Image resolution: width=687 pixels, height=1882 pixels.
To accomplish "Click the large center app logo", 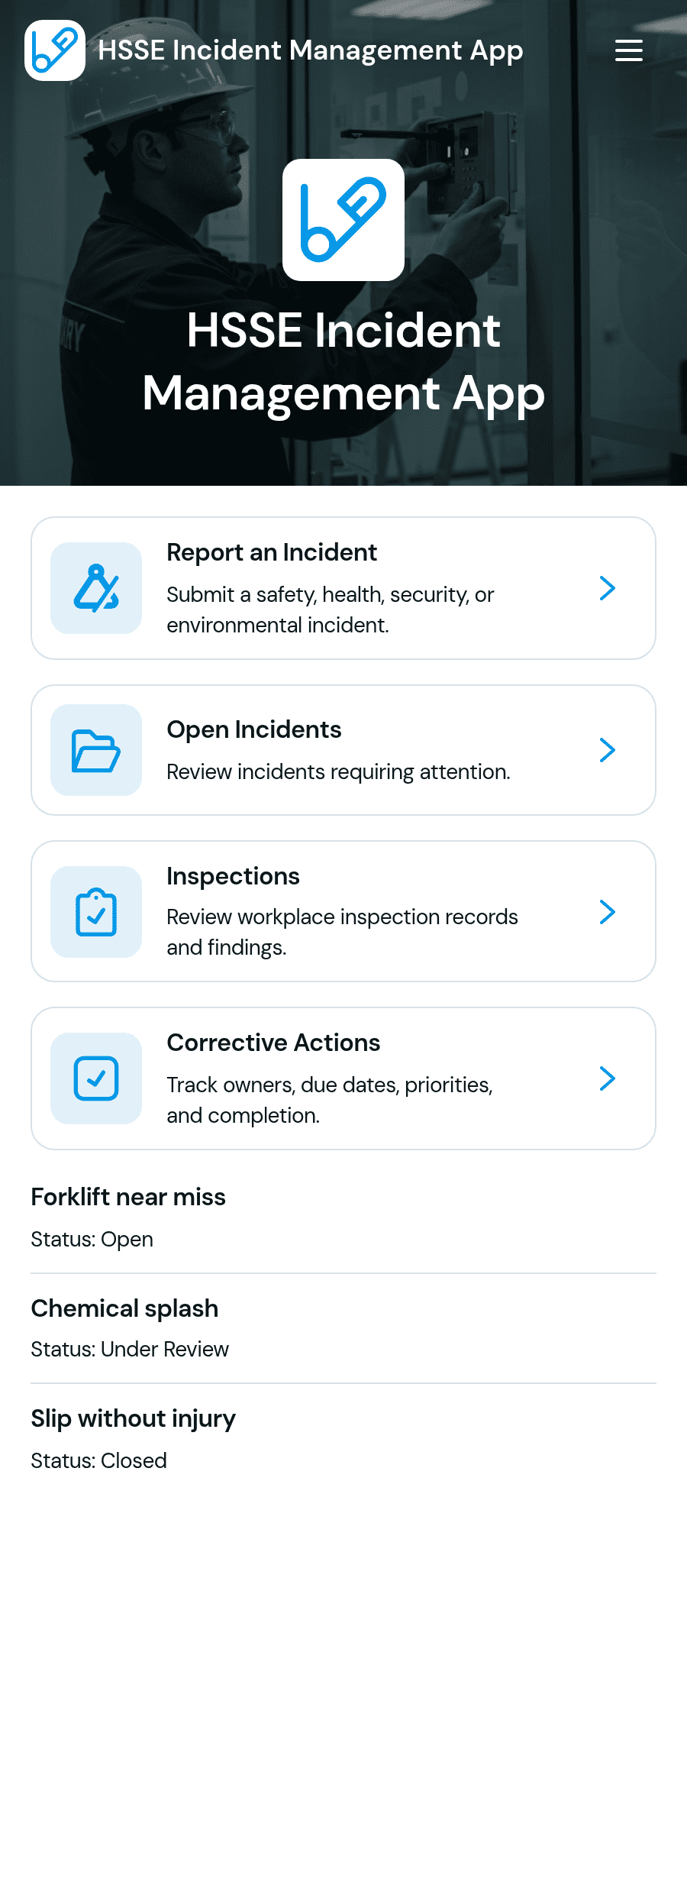I will tap(343, 220).
